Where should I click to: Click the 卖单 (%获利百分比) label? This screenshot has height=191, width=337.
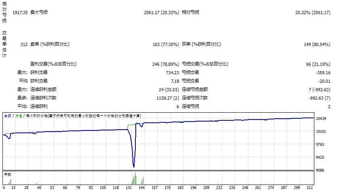(50, 44)
